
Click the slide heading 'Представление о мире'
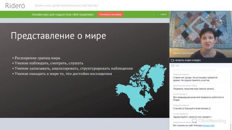click(x=58, y=36)
